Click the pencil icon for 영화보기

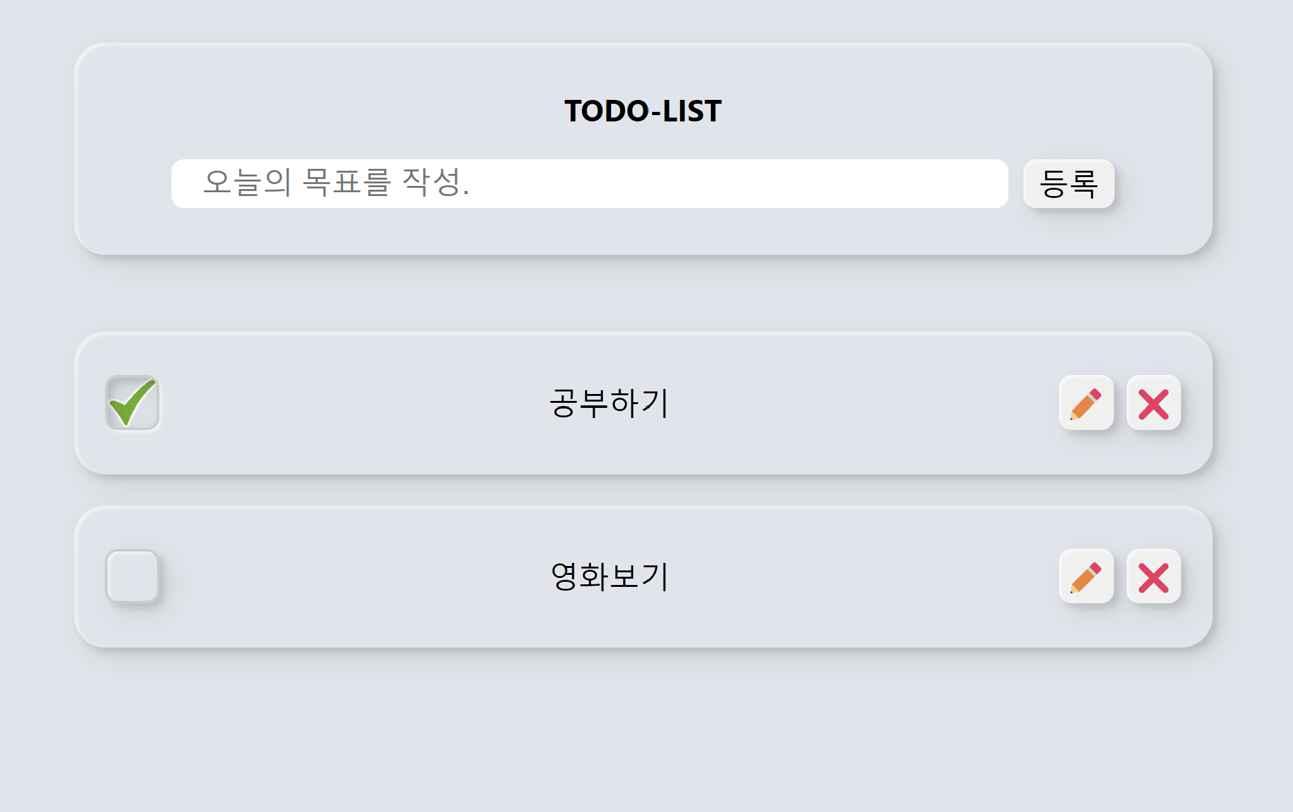[1086, 576]
